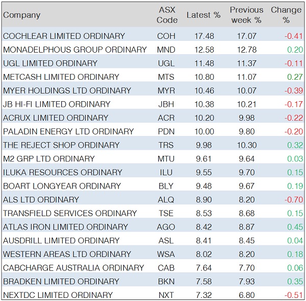Viewport: 306px width, 301px height.
Task: Select BRADKEN LIMITED ORDINARY row name
Action: (x=61, y=281)
